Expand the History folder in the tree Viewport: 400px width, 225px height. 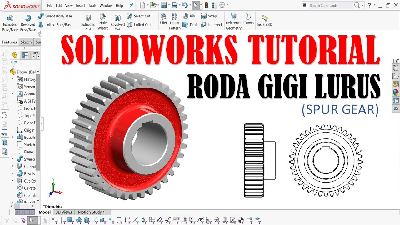pyautogui.click(x=12, y=79)
